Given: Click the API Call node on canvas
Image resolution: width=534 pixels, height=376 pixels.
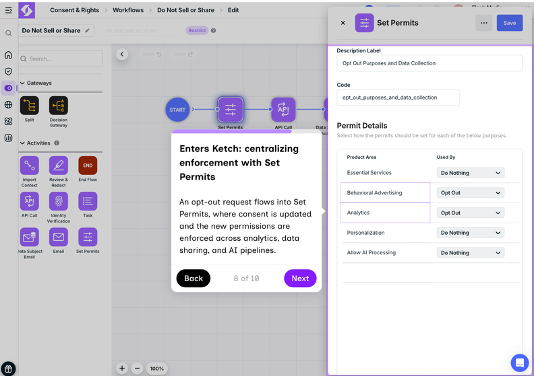Looking at the screenshot, I should click(x=283, y=110).
